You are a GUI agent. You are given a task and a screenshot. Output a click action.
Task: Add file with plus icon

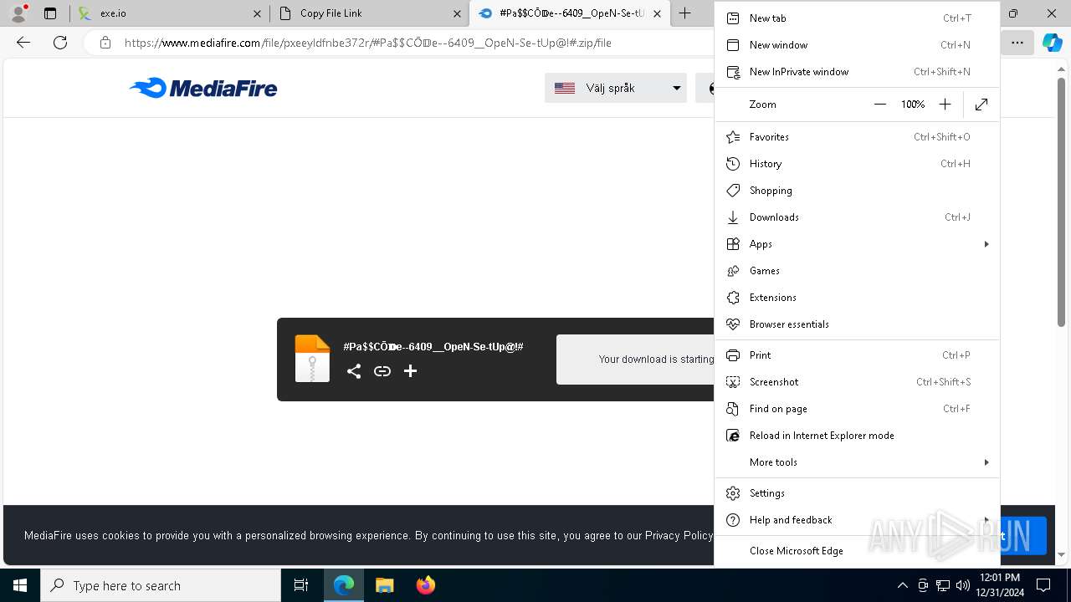tap(410, 371)
